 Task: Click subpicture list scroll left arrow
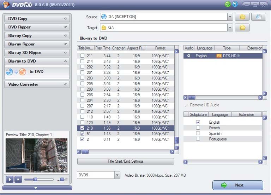click(x=186, y=162)
